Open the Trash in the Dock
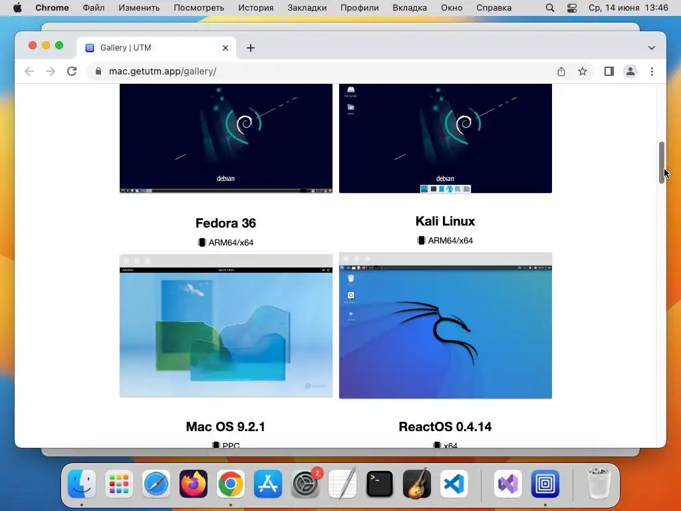681x511 pixels. pos(599,484)
